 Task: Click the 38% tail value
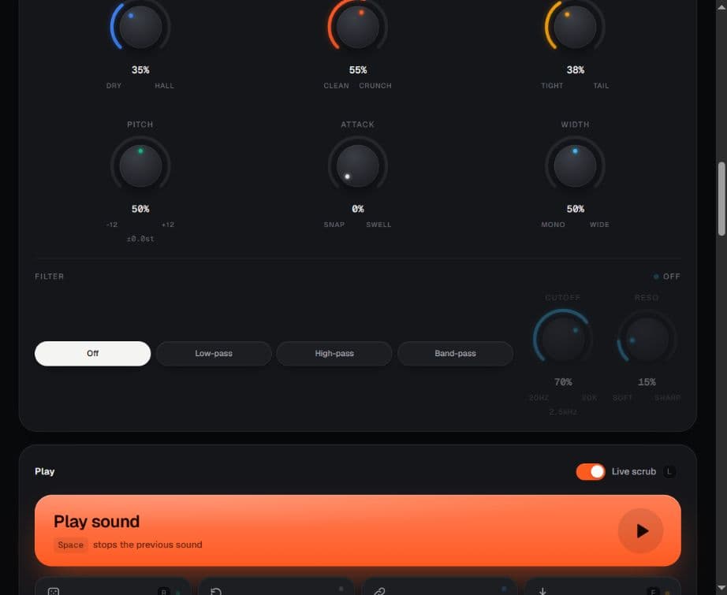[x=575, y=70]
